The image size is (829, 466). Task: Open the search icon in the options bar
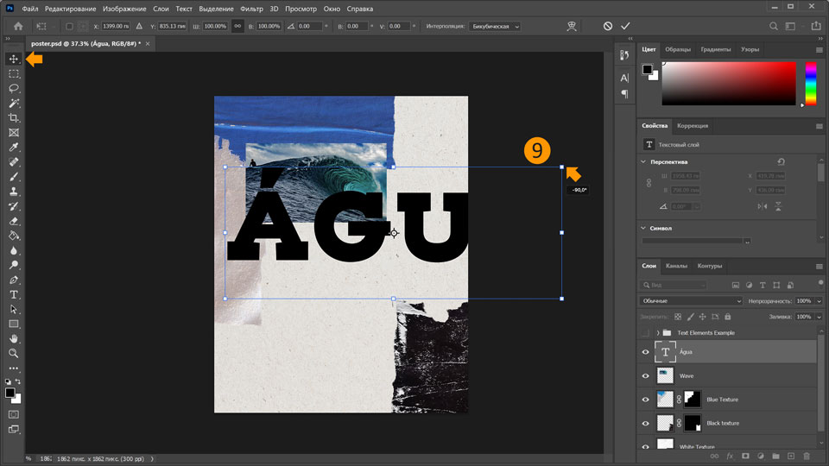774,26
